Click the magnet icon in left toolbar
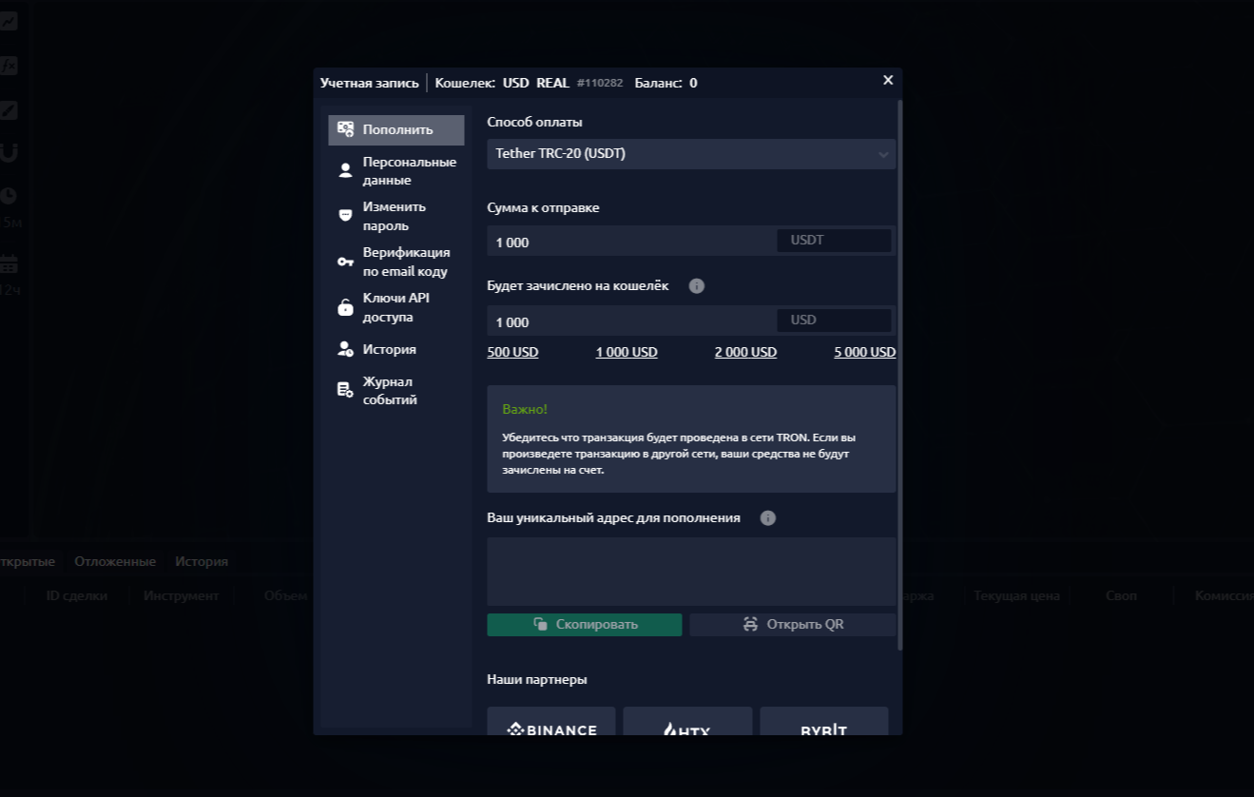Viewport: 1254px width, 797px height. pyautogui.click(x=9, y=152)
